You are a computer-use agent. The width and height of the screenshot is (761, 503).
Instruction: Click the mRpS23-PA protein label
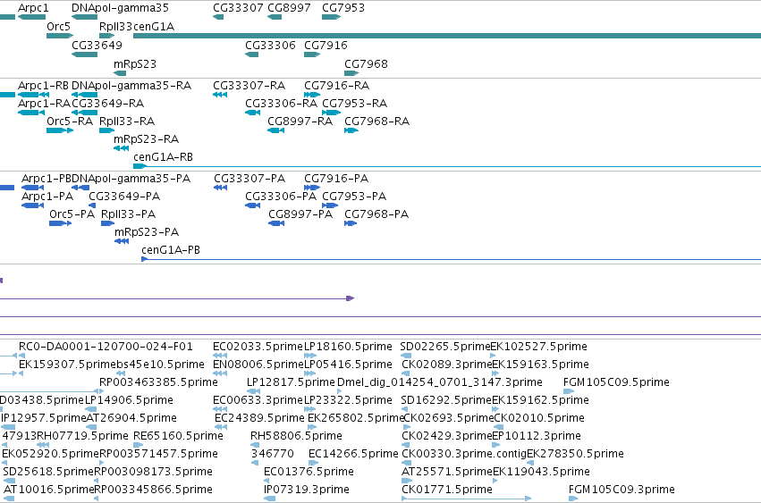(x=147, y=232)
